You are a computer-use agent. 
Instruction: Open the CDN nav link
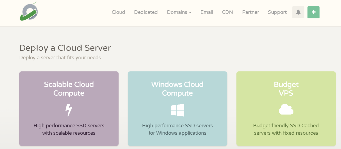tap(227, 12)
